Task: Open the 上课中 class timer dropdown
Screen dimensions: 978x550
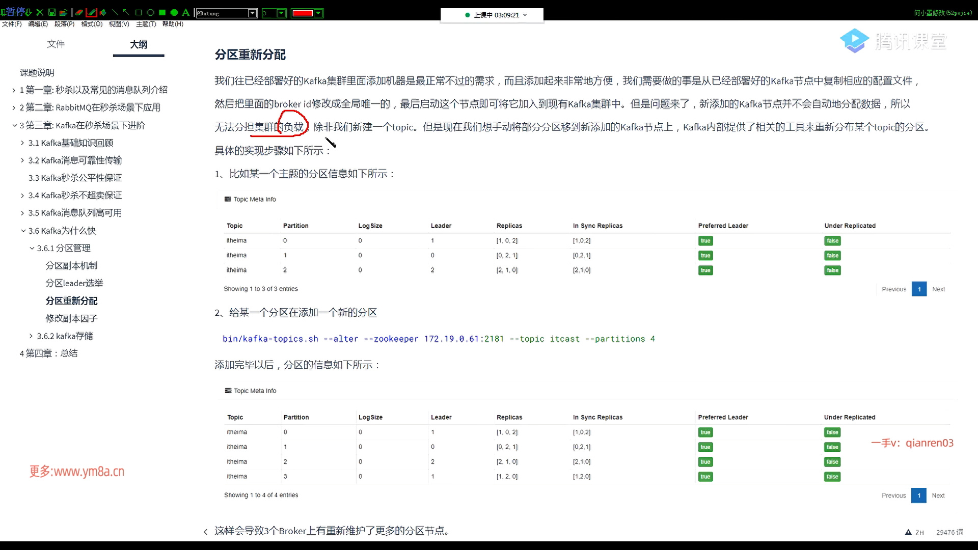Action: (525, 15)
